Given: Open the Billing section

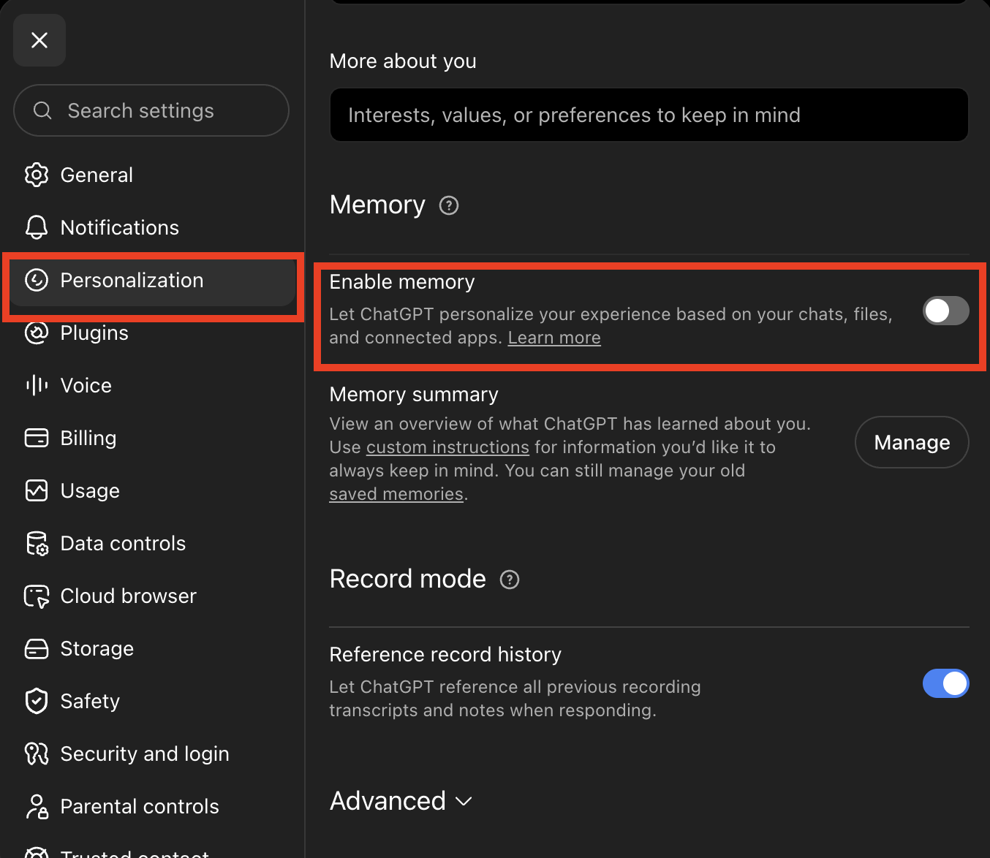Looking at the screenshot, I should point(152,438).
